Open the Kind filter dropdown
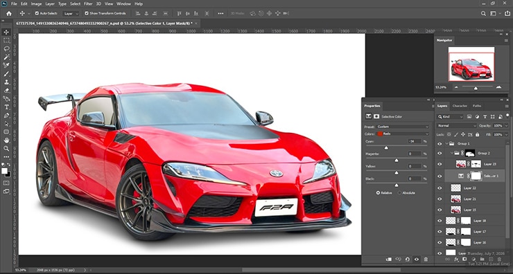Viewport: 513px width, 274px height. coord(451,117)
